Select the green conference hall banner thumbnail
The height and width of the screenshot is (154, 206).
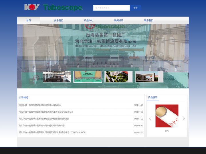(x=88, y=77)
